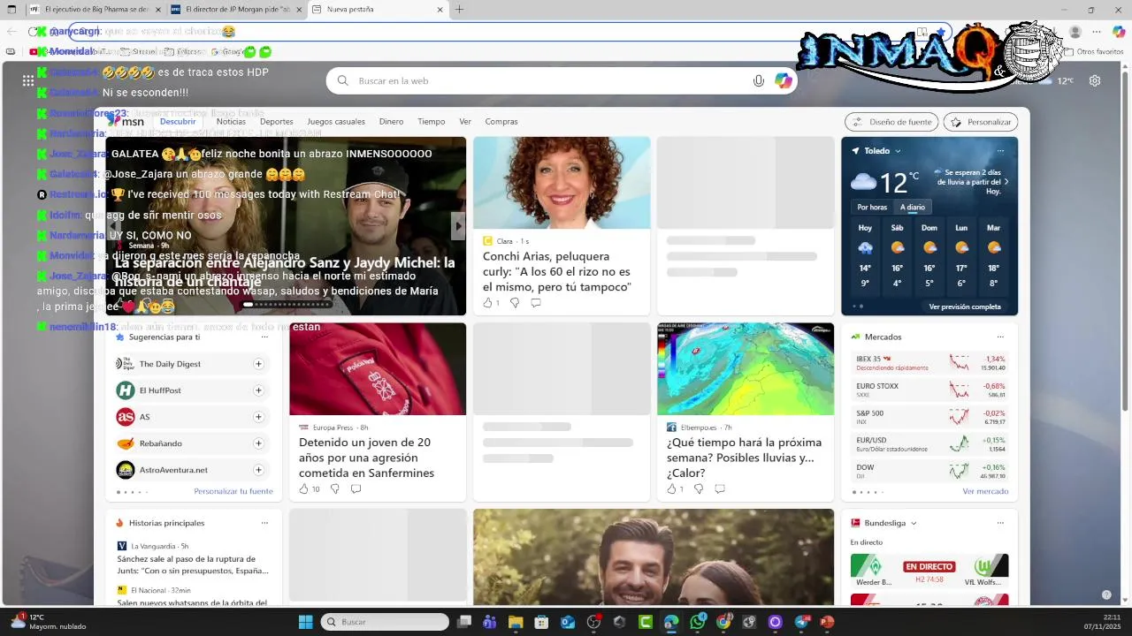
Task: Click the Personalizar button
Action: [981, 122]
